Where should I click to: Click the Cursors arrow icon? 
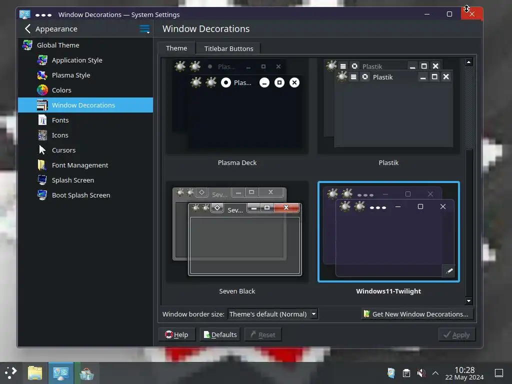(x=42, y=150)
